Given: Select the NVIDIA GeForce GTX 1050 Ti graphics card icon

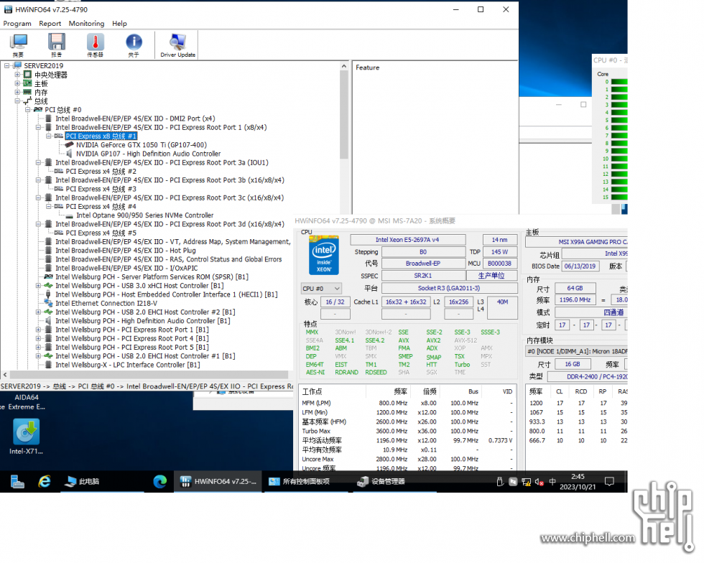Looking at the screenshot, I should [x=69, y=145].
